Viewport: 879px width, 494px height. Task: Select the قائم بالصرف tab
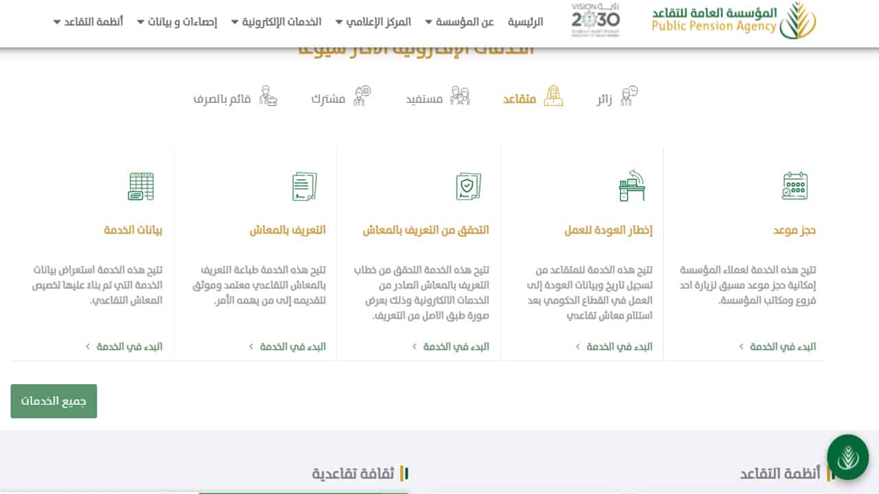tap(235, 98)
